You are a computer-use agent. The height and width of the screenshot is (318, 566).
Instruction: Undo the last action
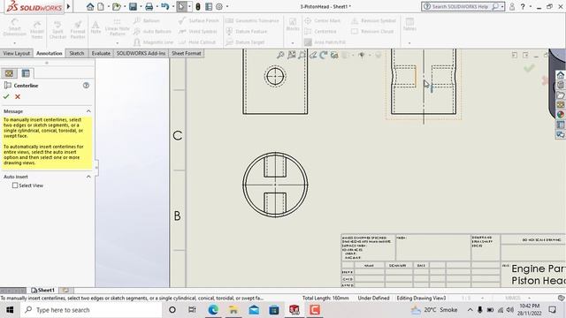[x=164, y=6]
